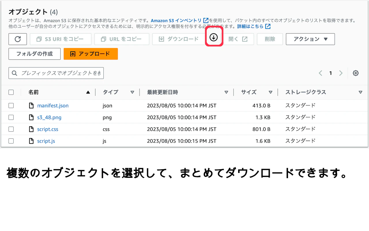Image resolution: width=369 pixels, height=231 pixels.
Task: Go to the previous page arrow
Action: [x=320, y=73]
